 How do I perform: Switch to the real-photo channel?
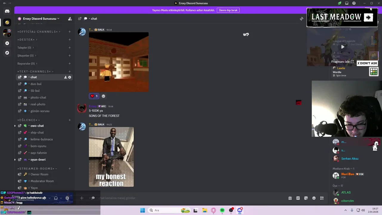pyautogui.click(x=44, y=104)
